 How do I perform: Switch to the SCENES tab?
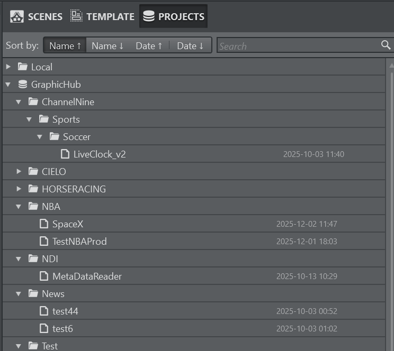coord(36,16)
